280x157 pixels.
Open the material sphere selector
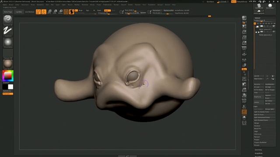pos(8,64)
